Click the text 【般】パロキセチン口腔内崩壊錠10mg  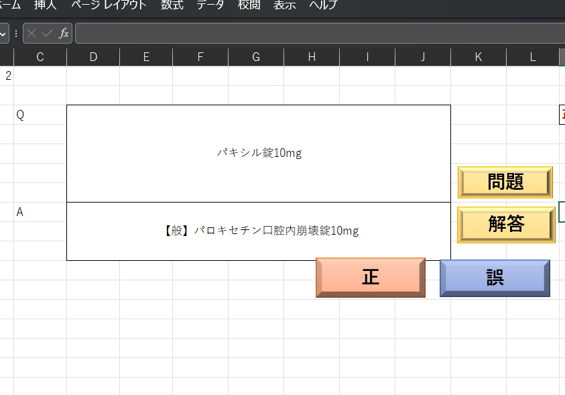pyautogui.click(x=261, y=231)
